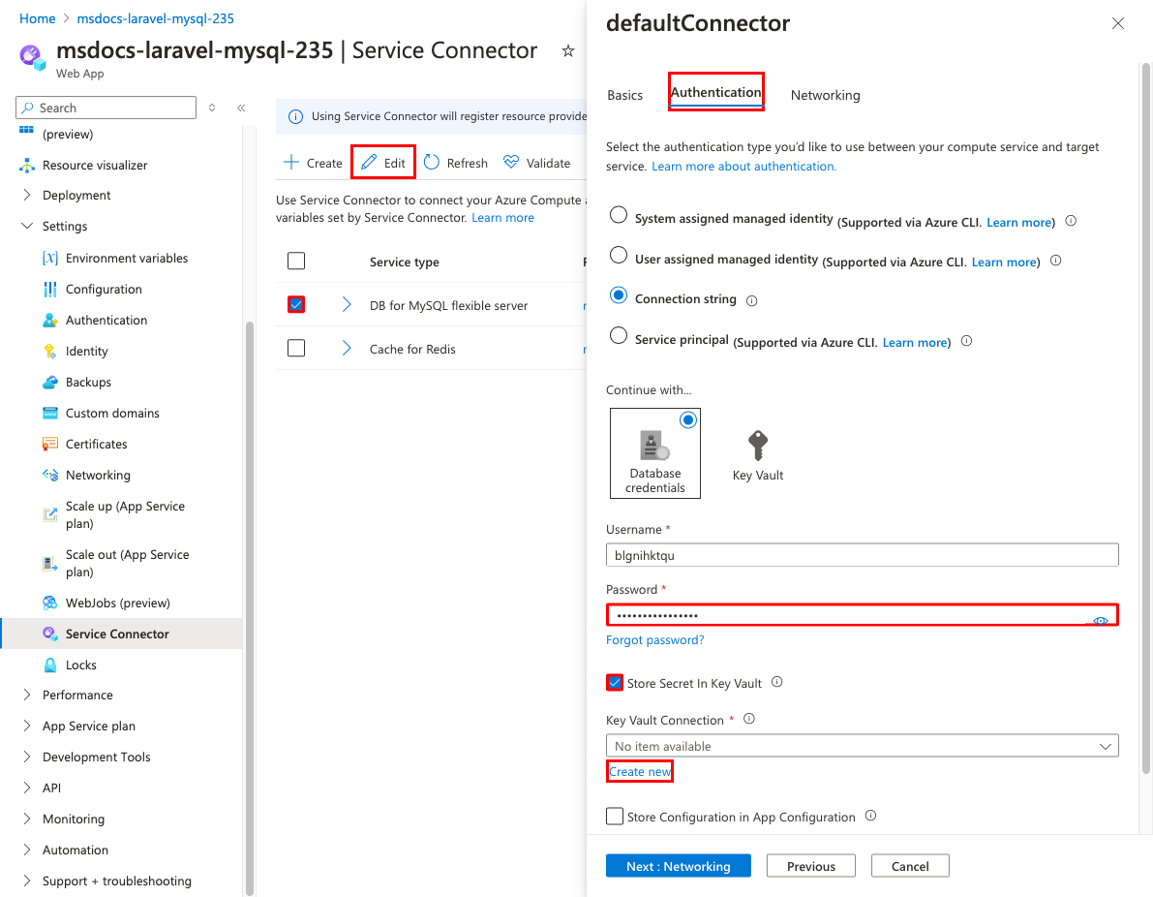
Task: Collapse the Settings section
Action: 27,226
